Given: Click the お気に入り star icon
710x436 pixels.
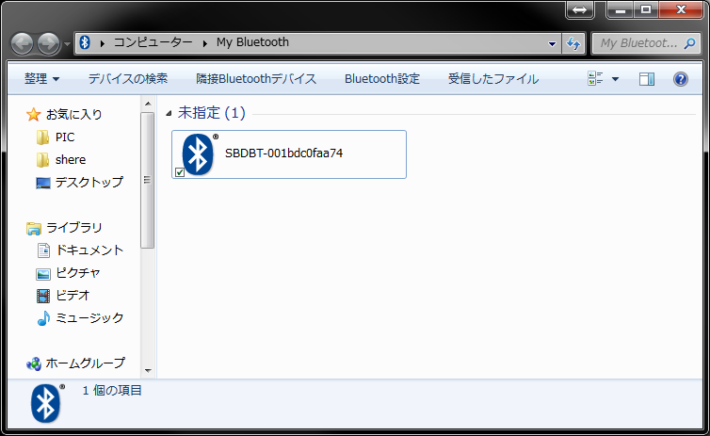Looking at the screenshot, I should [x=34, y=114].
